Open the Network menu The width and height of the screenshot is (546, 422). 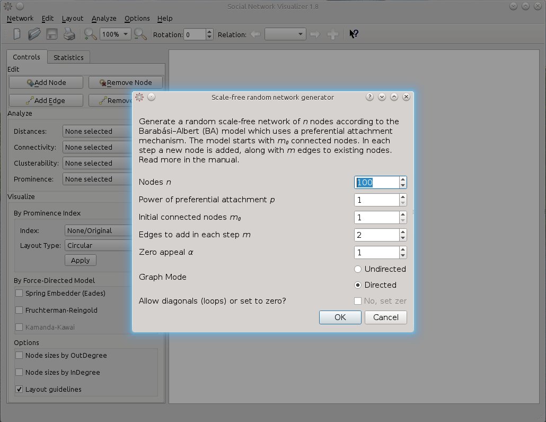click(20, 19)
